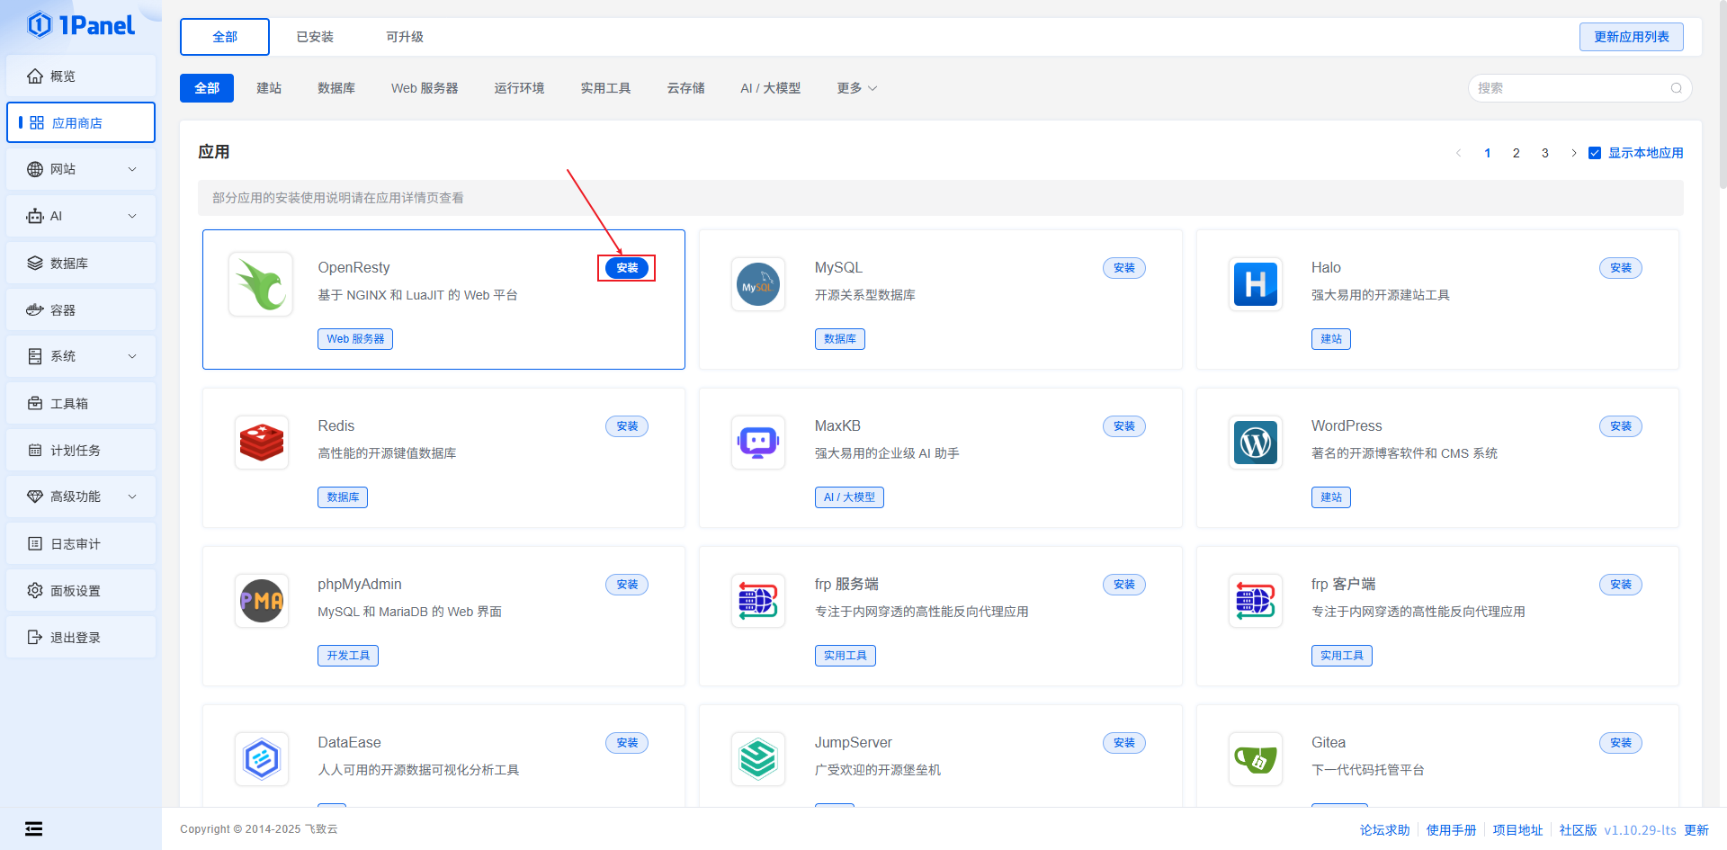The height and width of the screenshot is (850, 1727).
Task: Install Gitea with 安装 button
Action: (x=1621, y=743)
